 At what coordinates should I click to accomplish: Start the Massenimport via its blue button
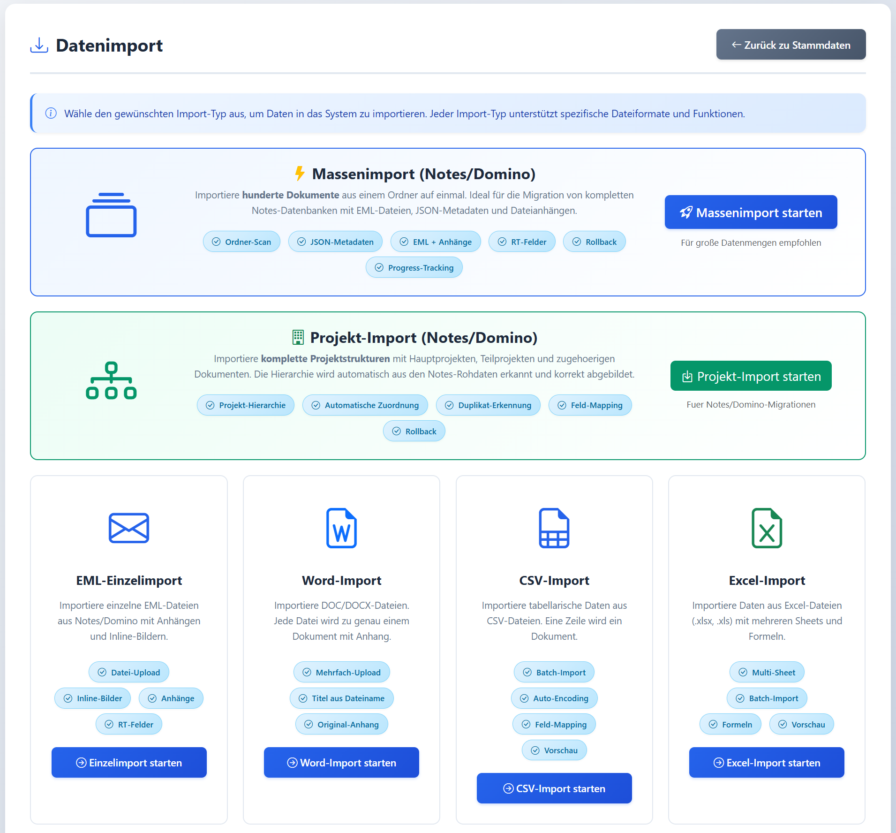pyautogui.click(x=750, y=212)
